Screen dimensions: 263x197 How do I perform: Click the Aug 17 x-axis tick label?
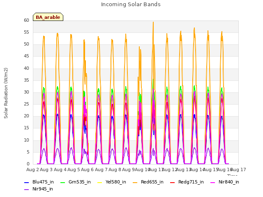[238, 170]
